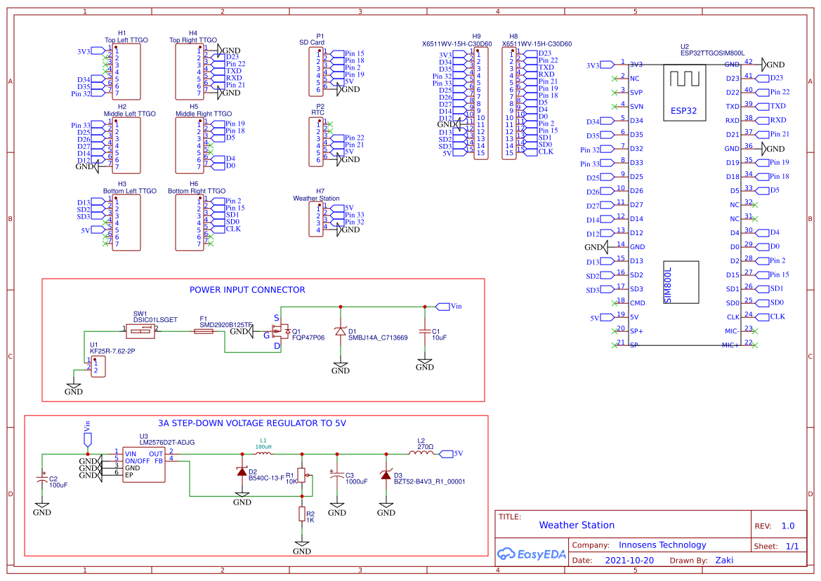
Task: Select capacitor C1 10uF
Action: coord(425,330)
